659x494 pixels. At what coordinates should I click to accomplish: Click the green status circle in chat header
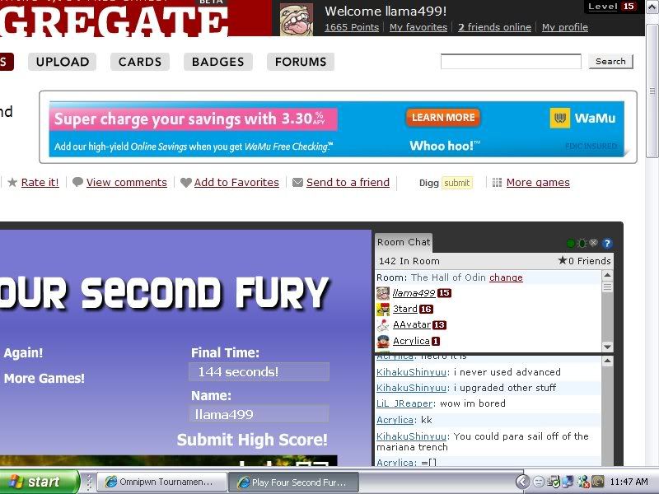[570, 244]
